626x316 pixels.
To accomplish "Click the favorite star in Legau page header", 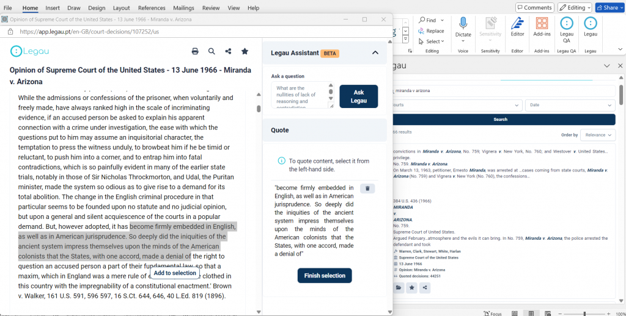I will click(x=245, y=51).
